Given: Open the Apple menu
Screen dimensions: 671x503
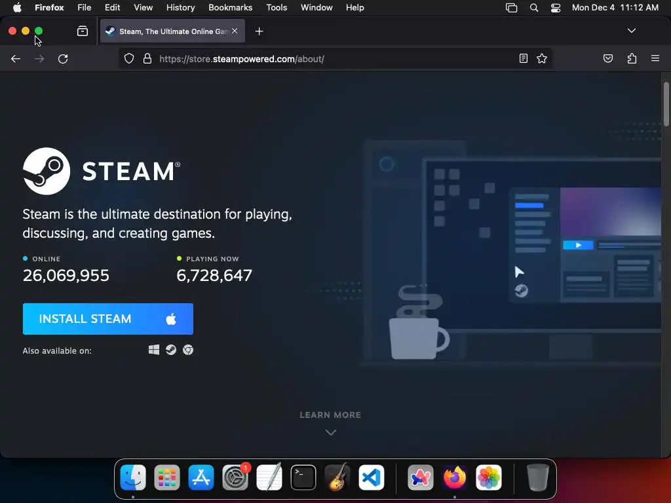Looking at the screenshot, I should (x=16, y=7).
